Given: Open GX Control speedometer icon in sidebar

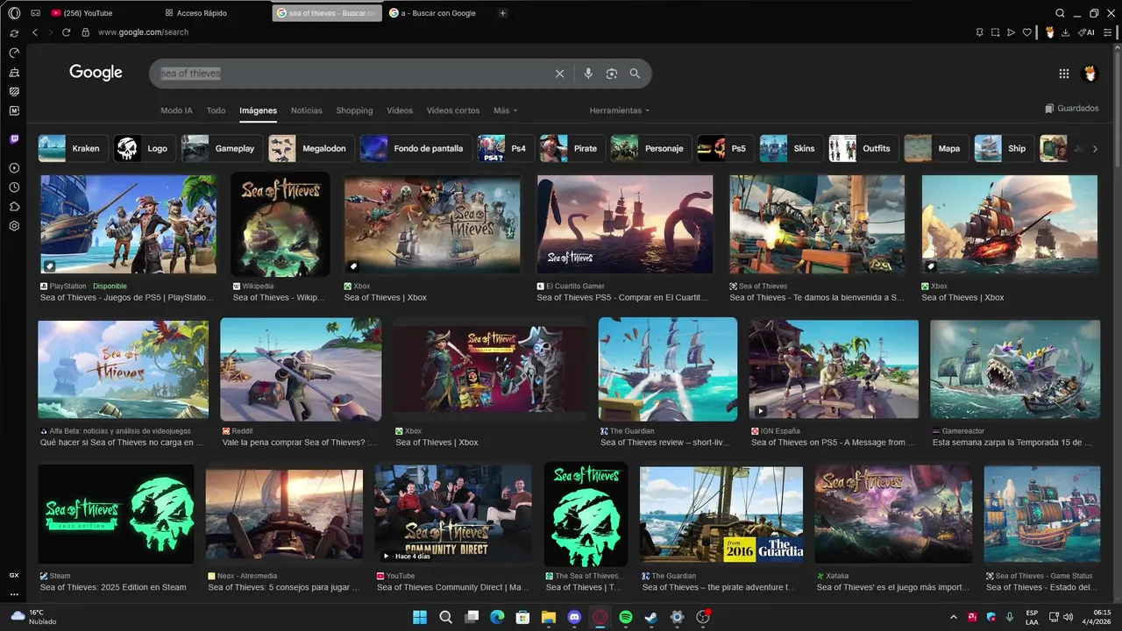Looking at the screenshot, I should click(x=14, y=53).
